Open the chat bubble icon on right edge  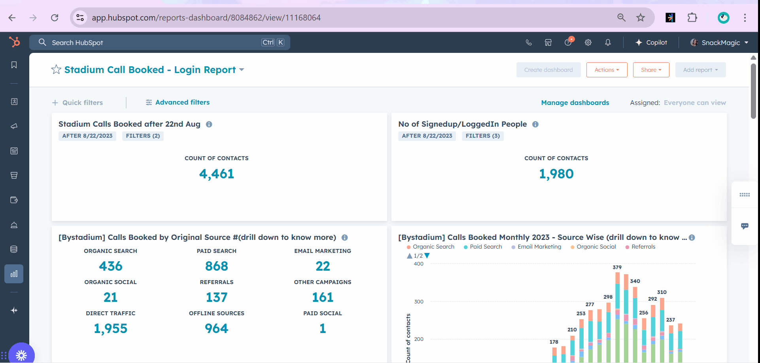(745, 226)
